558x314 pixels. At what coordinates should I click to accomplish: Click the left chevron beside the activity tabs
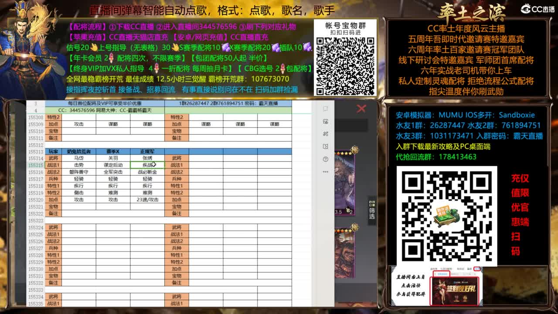436,274
